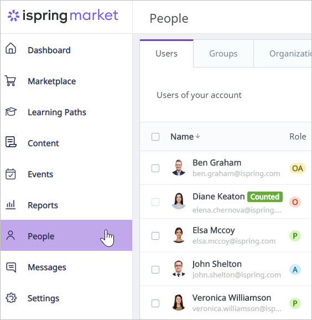Click the Marketplace shopping cart icon
This screenshot has height=320, width=312.
coord(11,81)
